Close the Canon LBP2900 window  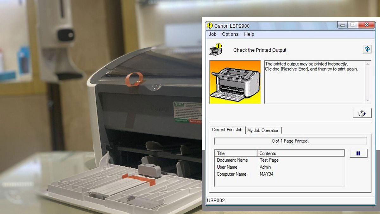(x=366, y=25)
